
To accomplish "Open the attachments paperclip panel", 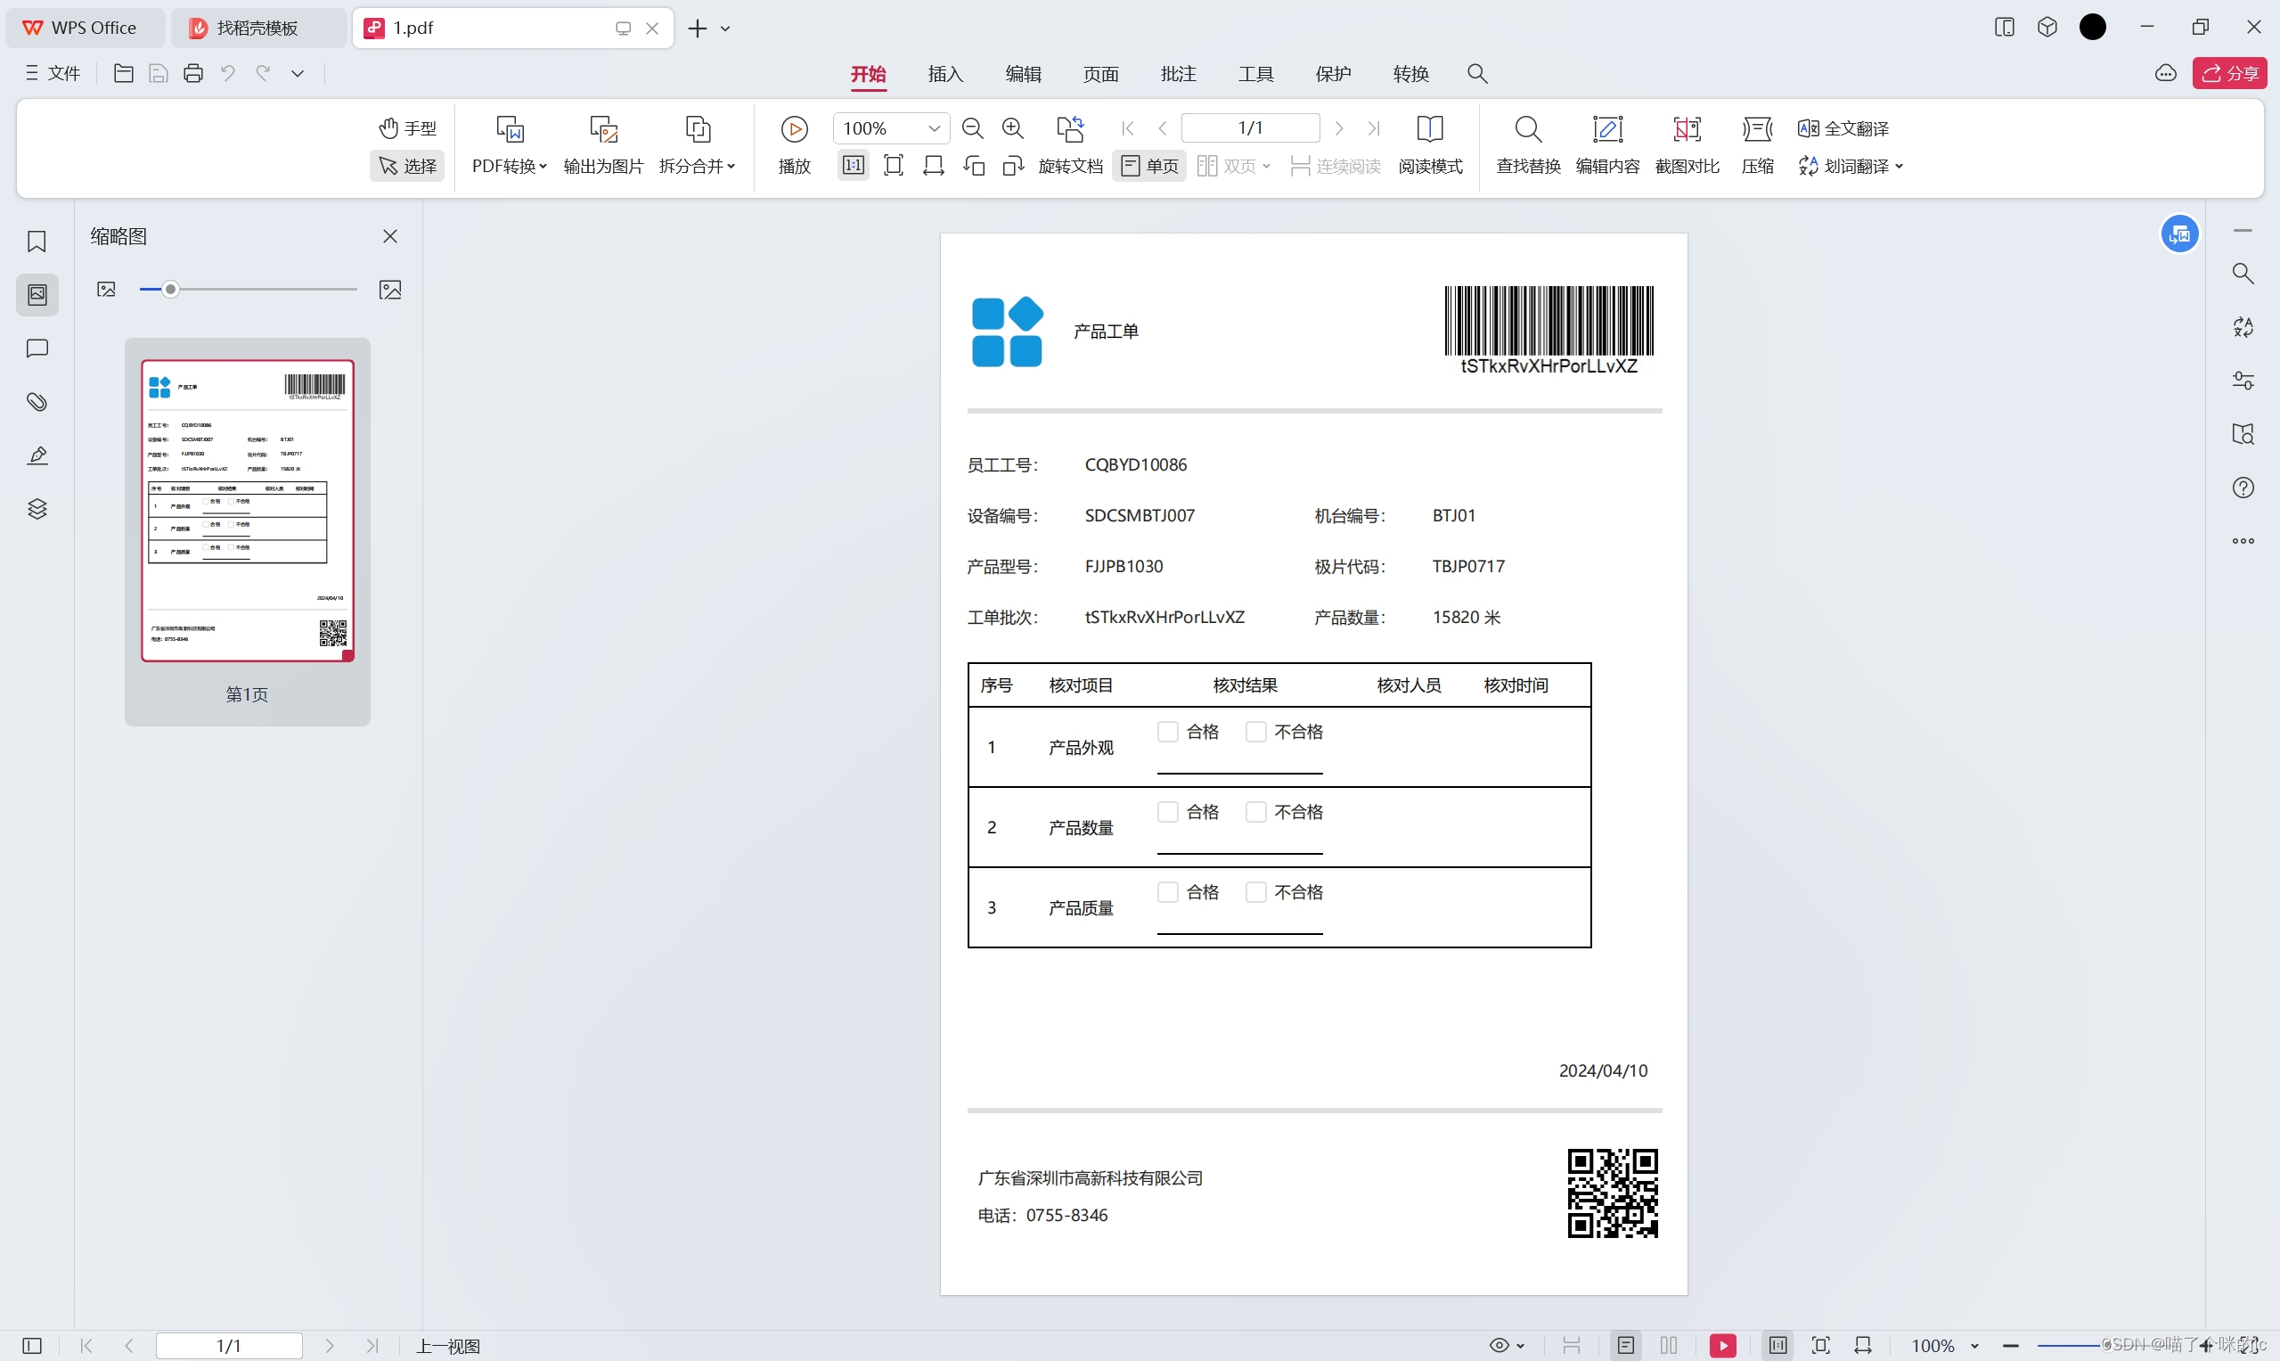I will pos(37,402).
